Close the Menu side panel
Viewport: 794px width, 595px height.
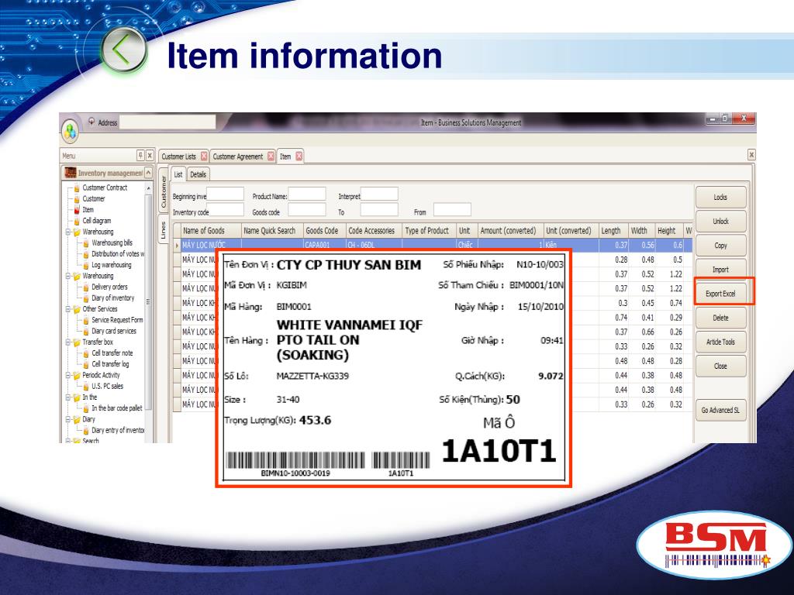point(150,155)
